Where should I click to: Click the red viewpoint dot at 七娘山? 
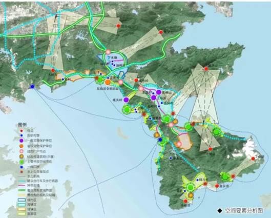210,149
